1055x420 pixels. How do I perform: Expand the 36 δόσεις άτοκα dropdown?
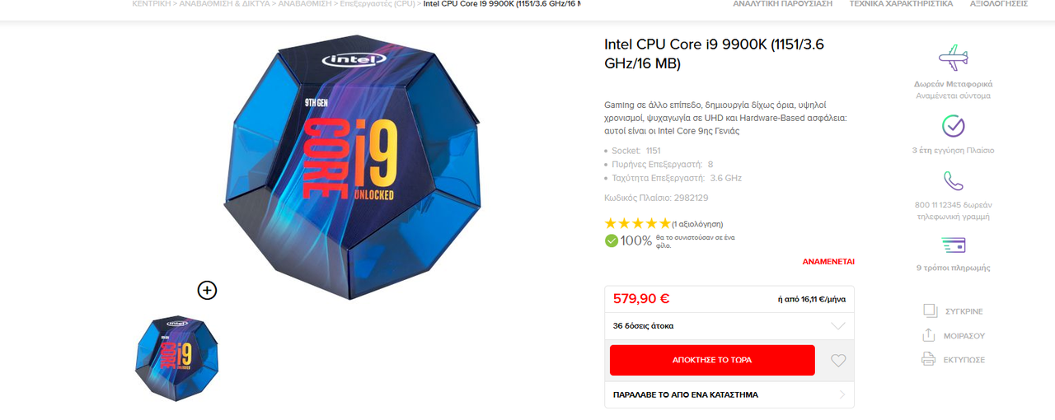click(729, 325)
